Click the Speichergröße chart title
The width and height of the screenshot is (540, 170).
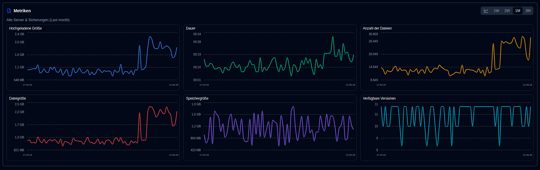click(x=197, y=98)
